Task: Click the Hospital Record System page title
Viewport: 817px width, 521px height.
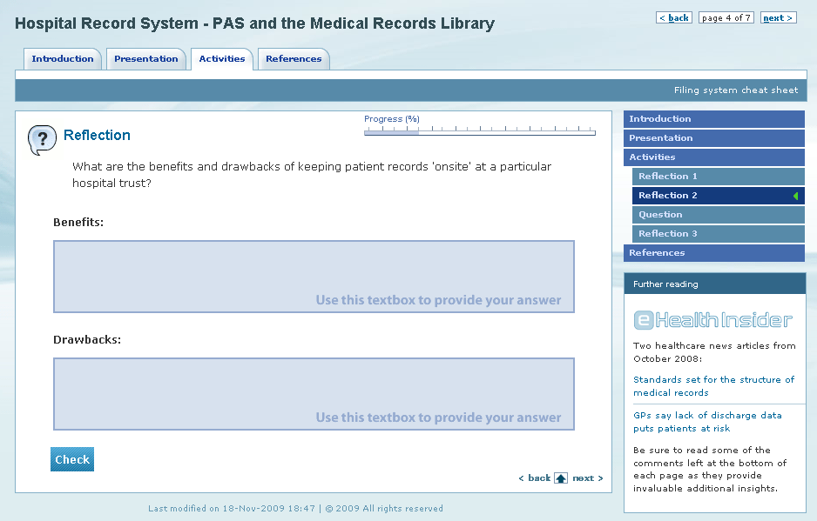Action: click(255, 23)
